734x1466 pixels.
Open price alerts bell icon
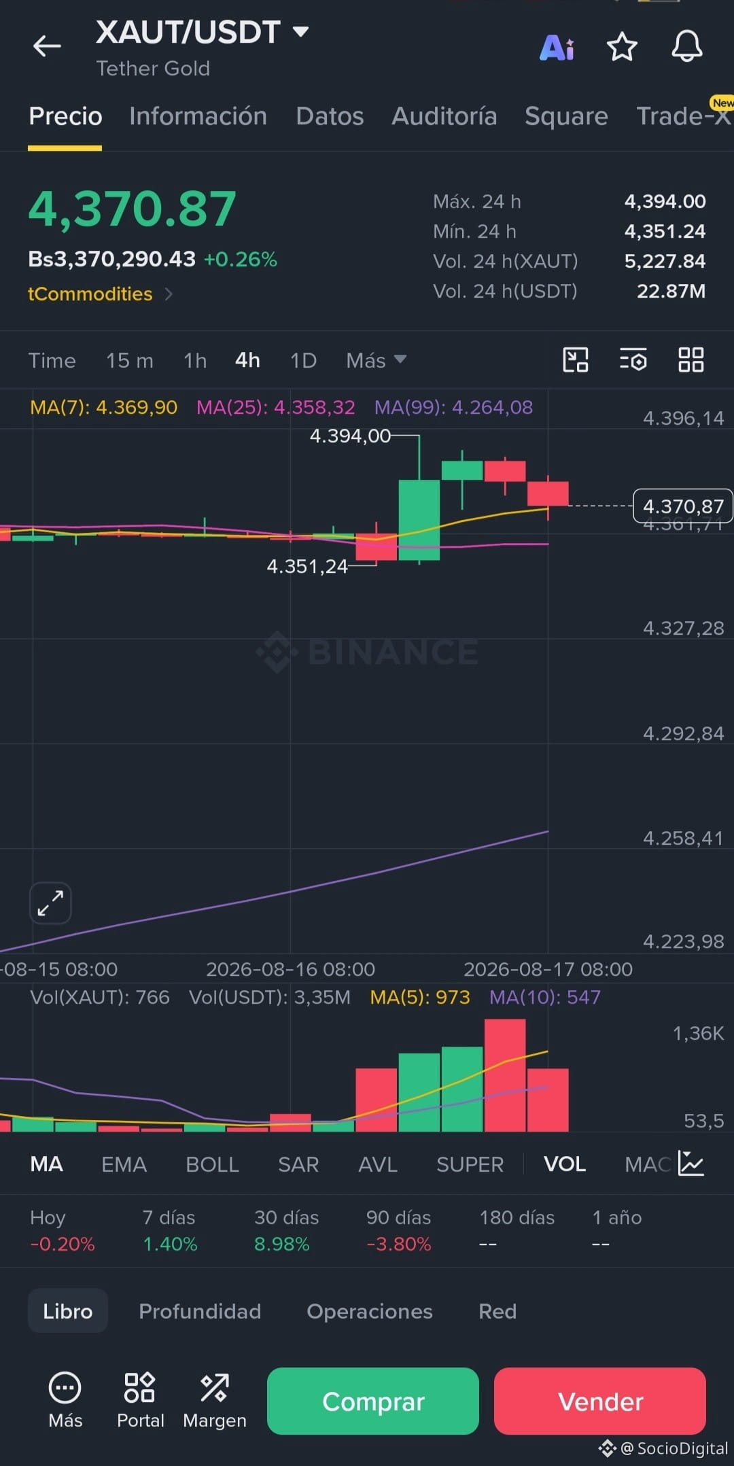tap(687, 47)
